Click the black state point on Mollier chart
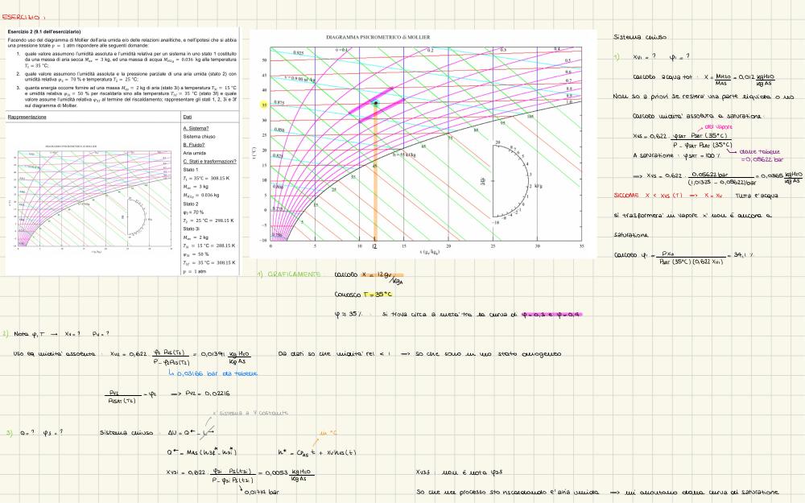Viewport: 805px width, 503px height. pyautogui.click(x=375, y=103)
